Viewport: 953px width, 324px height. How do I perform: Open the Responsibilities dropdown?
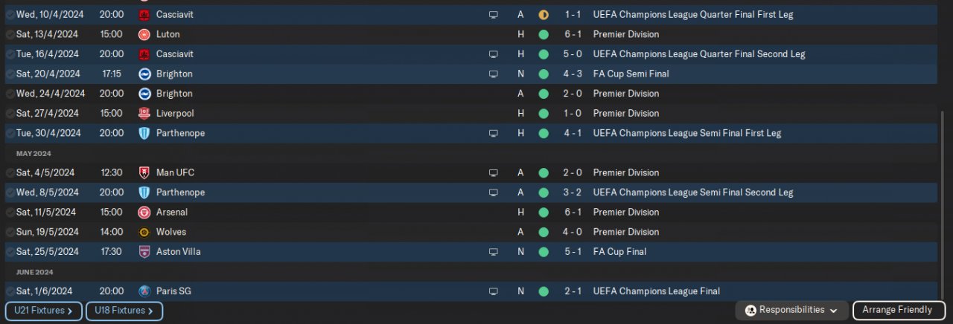(791, 310)
